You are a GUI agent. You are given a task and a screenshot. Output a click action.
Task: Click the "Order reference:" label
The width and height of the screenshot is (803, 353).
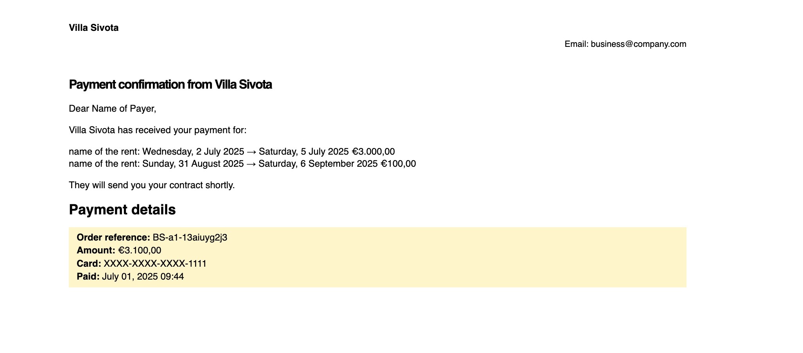pyautogui.click(x=113, y=237)
